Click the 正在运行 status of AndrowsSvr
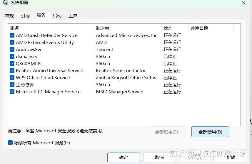 pos(172,49)
